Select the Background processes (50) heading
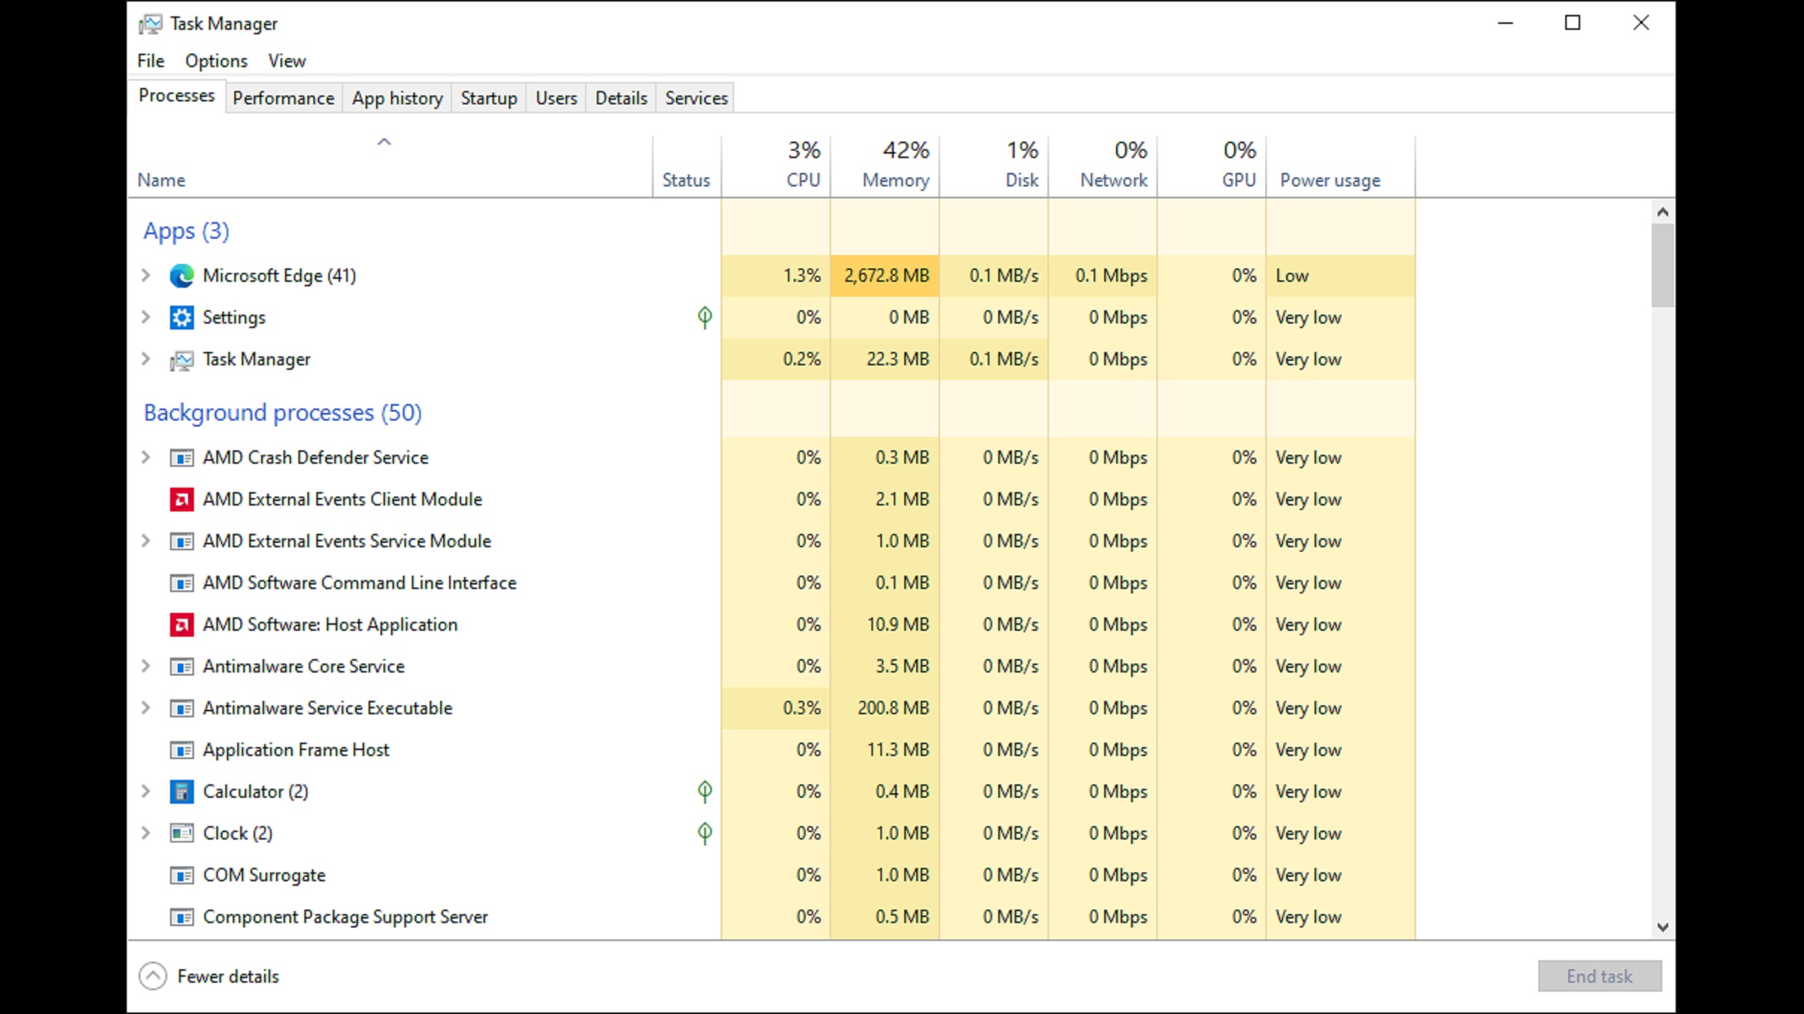 coord(283,413)
